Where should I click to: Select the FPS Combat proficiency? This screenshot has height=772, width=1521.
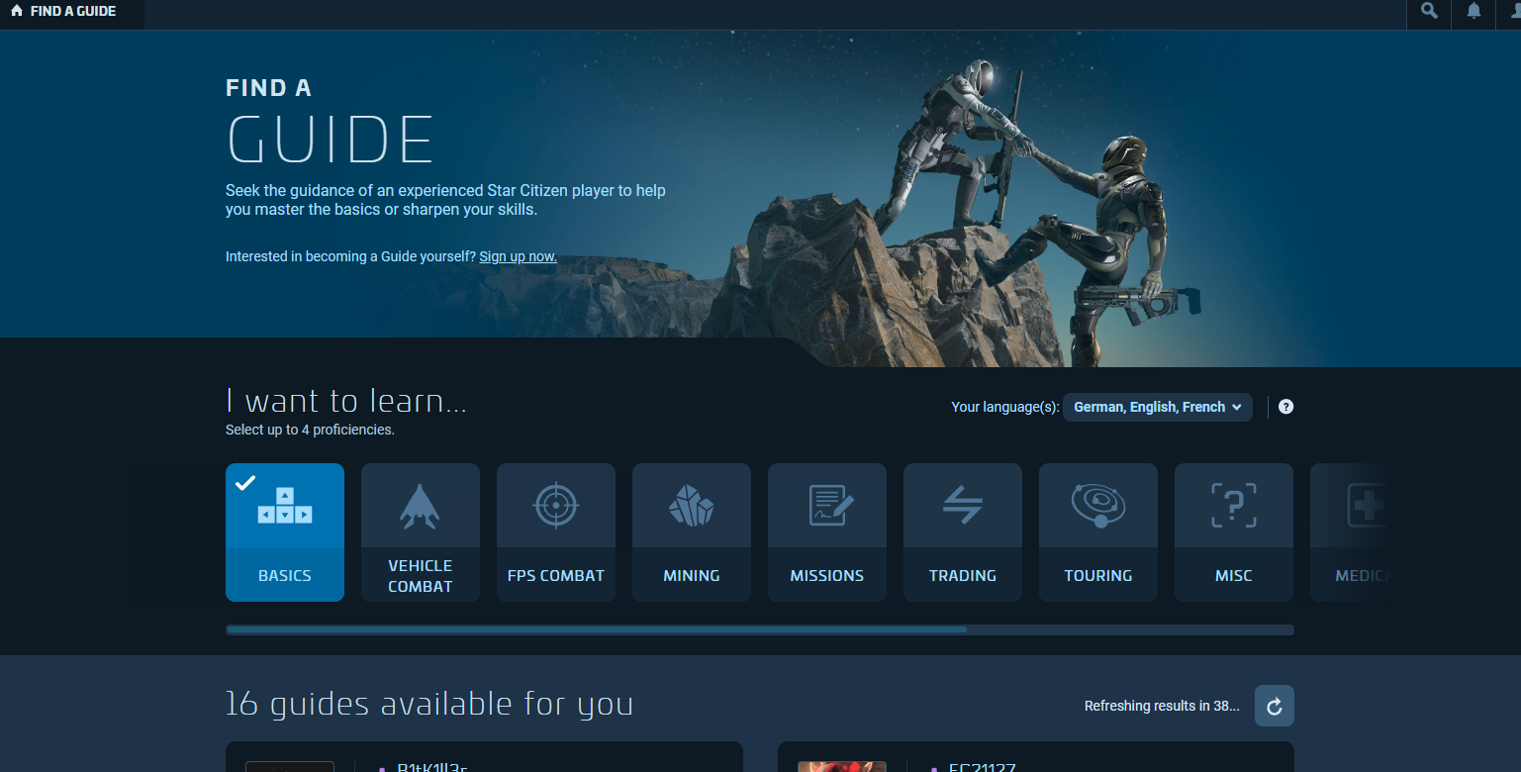tap(556, 532)
